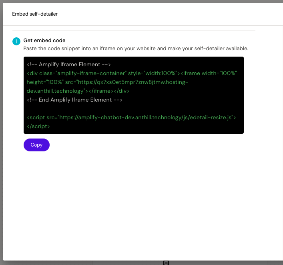
Task: Click the partially hidden database icon at bottom
Action: pos(166,263)
